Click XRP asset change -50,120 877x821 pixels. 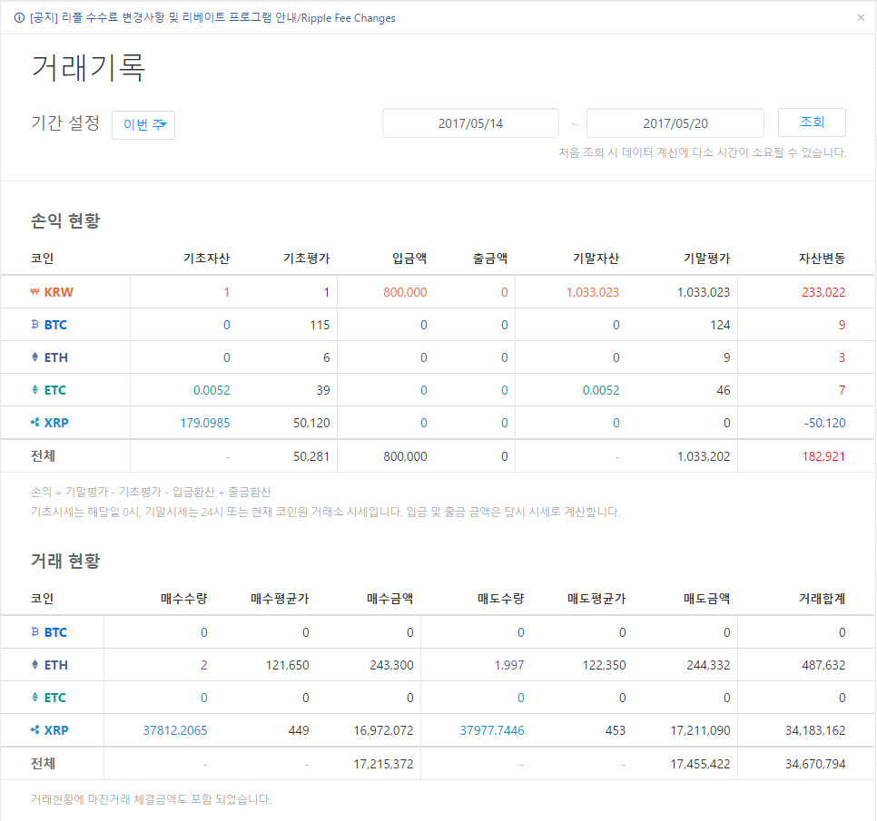825,423
